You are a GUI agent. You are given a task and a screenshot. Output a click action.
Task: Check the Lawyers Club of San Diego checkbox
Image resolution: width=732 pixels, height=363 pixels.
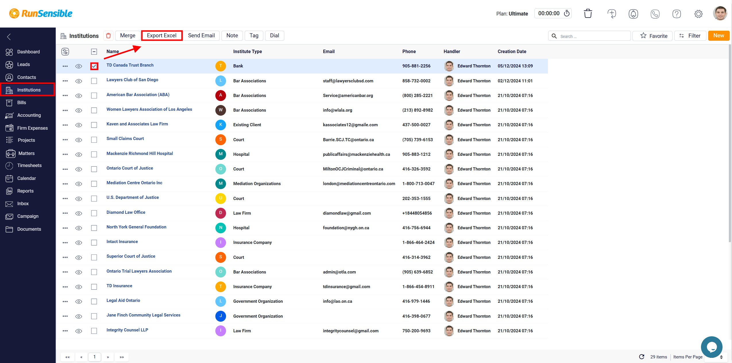click(94, 81)
